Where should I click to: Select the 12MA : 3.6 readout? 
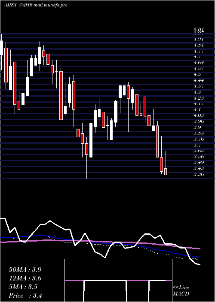click(x=25, y=278)
